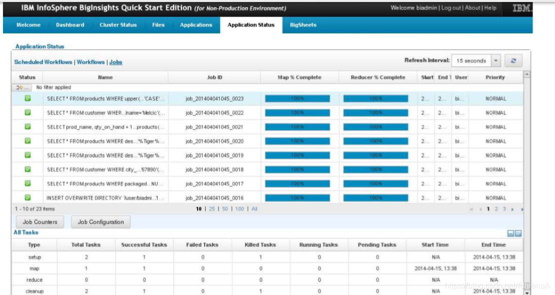
Task: Click the scrollbar down arrow by the All Tasks table
Action: [x=526, y=292]
